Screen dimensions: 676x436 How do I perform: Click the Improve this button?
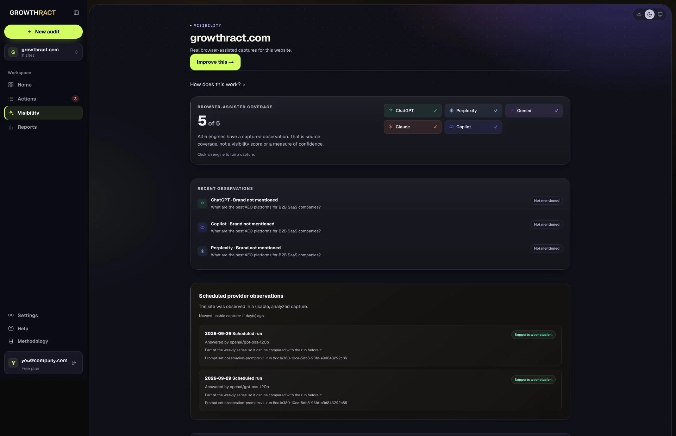(215, 62)
